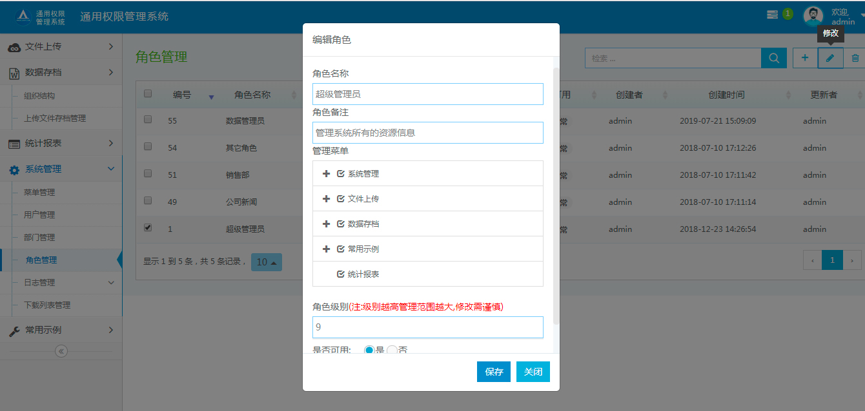
Task: Collapse 系统管理 sidebar chevron
Action: pyautogui.click(x=111, y=169)
